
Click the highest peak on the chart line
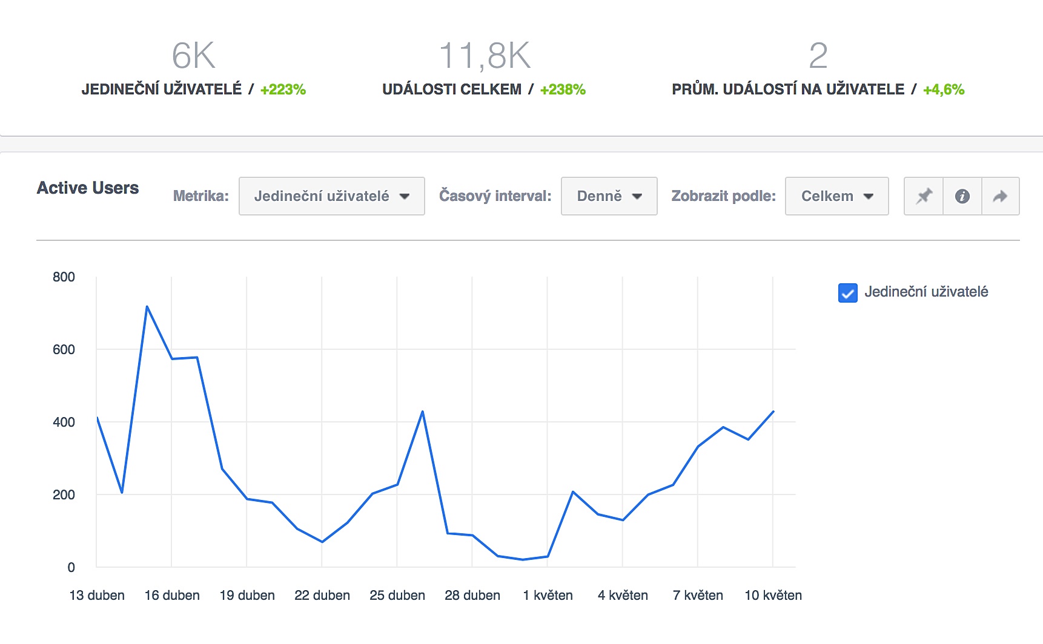[x=147, y=307]
